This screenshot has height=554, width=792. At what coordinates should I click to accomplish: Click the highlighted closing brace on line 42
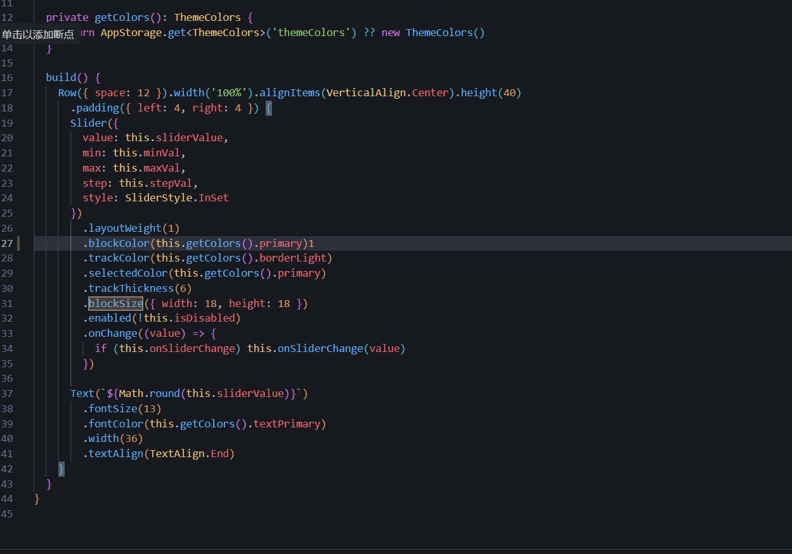(61, 469)
